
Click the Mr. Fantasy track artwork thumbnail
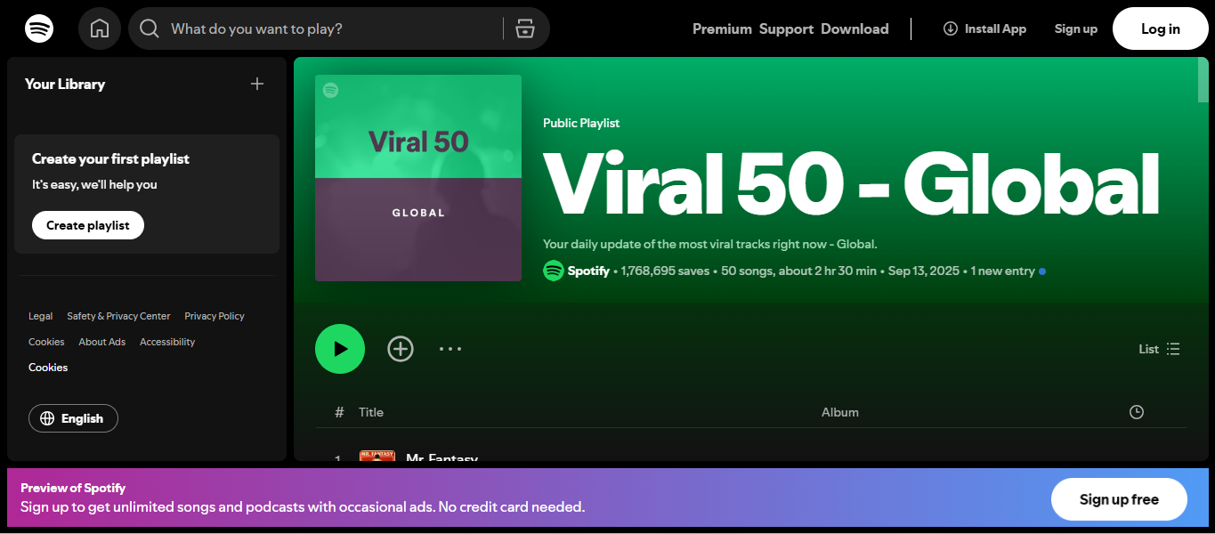[x=377, y=459]
